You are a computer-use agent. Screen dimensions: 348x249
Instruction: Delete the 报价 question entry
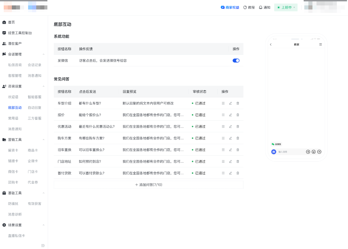pos(238,115)
